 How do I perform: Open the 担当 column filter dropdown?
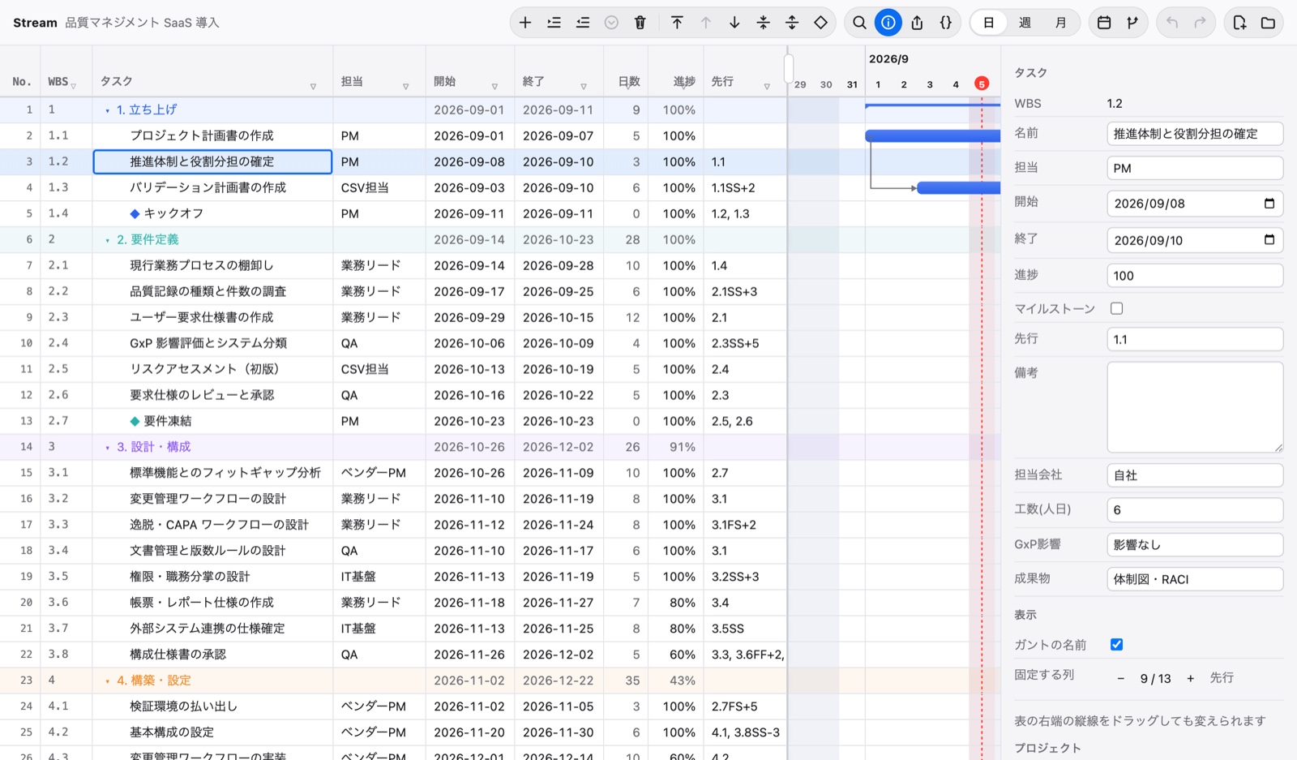405,86
